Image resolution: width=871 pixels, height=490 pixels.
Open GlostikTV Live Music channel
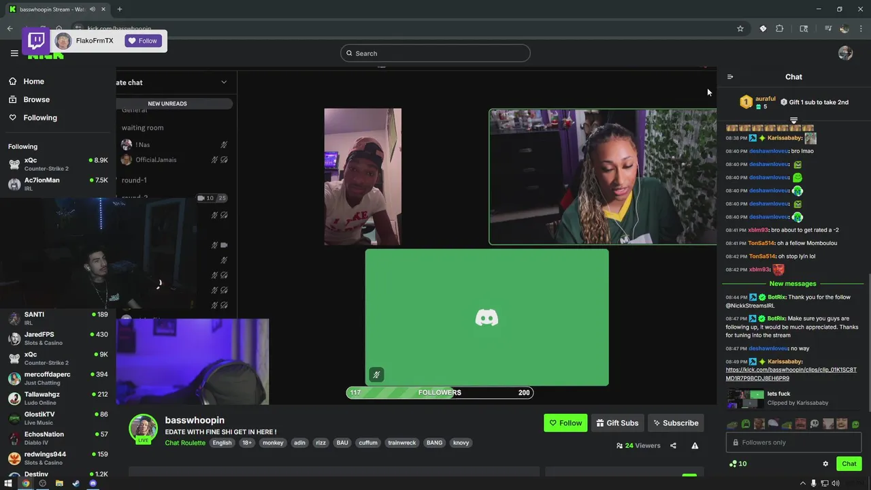[58, 418]
